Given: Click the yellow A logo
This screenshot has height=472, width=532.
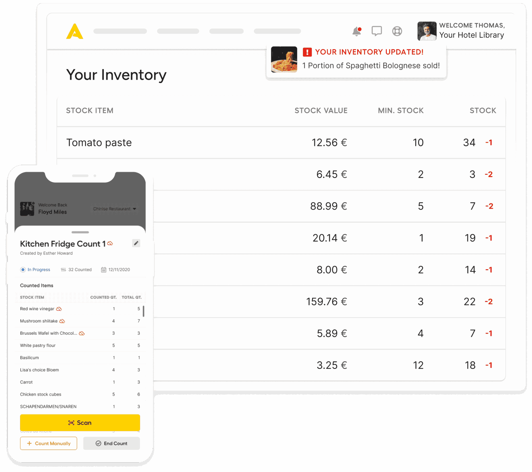Looking at the screenshot, I should point(75,31).
